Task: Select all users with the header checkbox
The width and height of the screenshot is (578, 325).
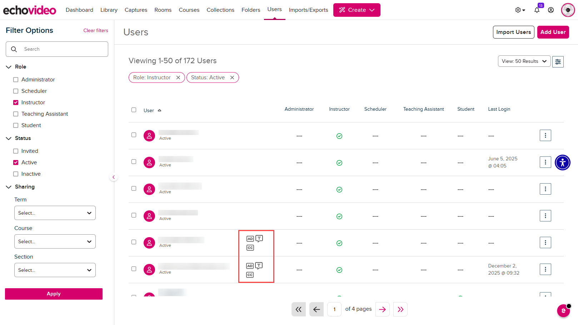Action: (x=134, y=110)
